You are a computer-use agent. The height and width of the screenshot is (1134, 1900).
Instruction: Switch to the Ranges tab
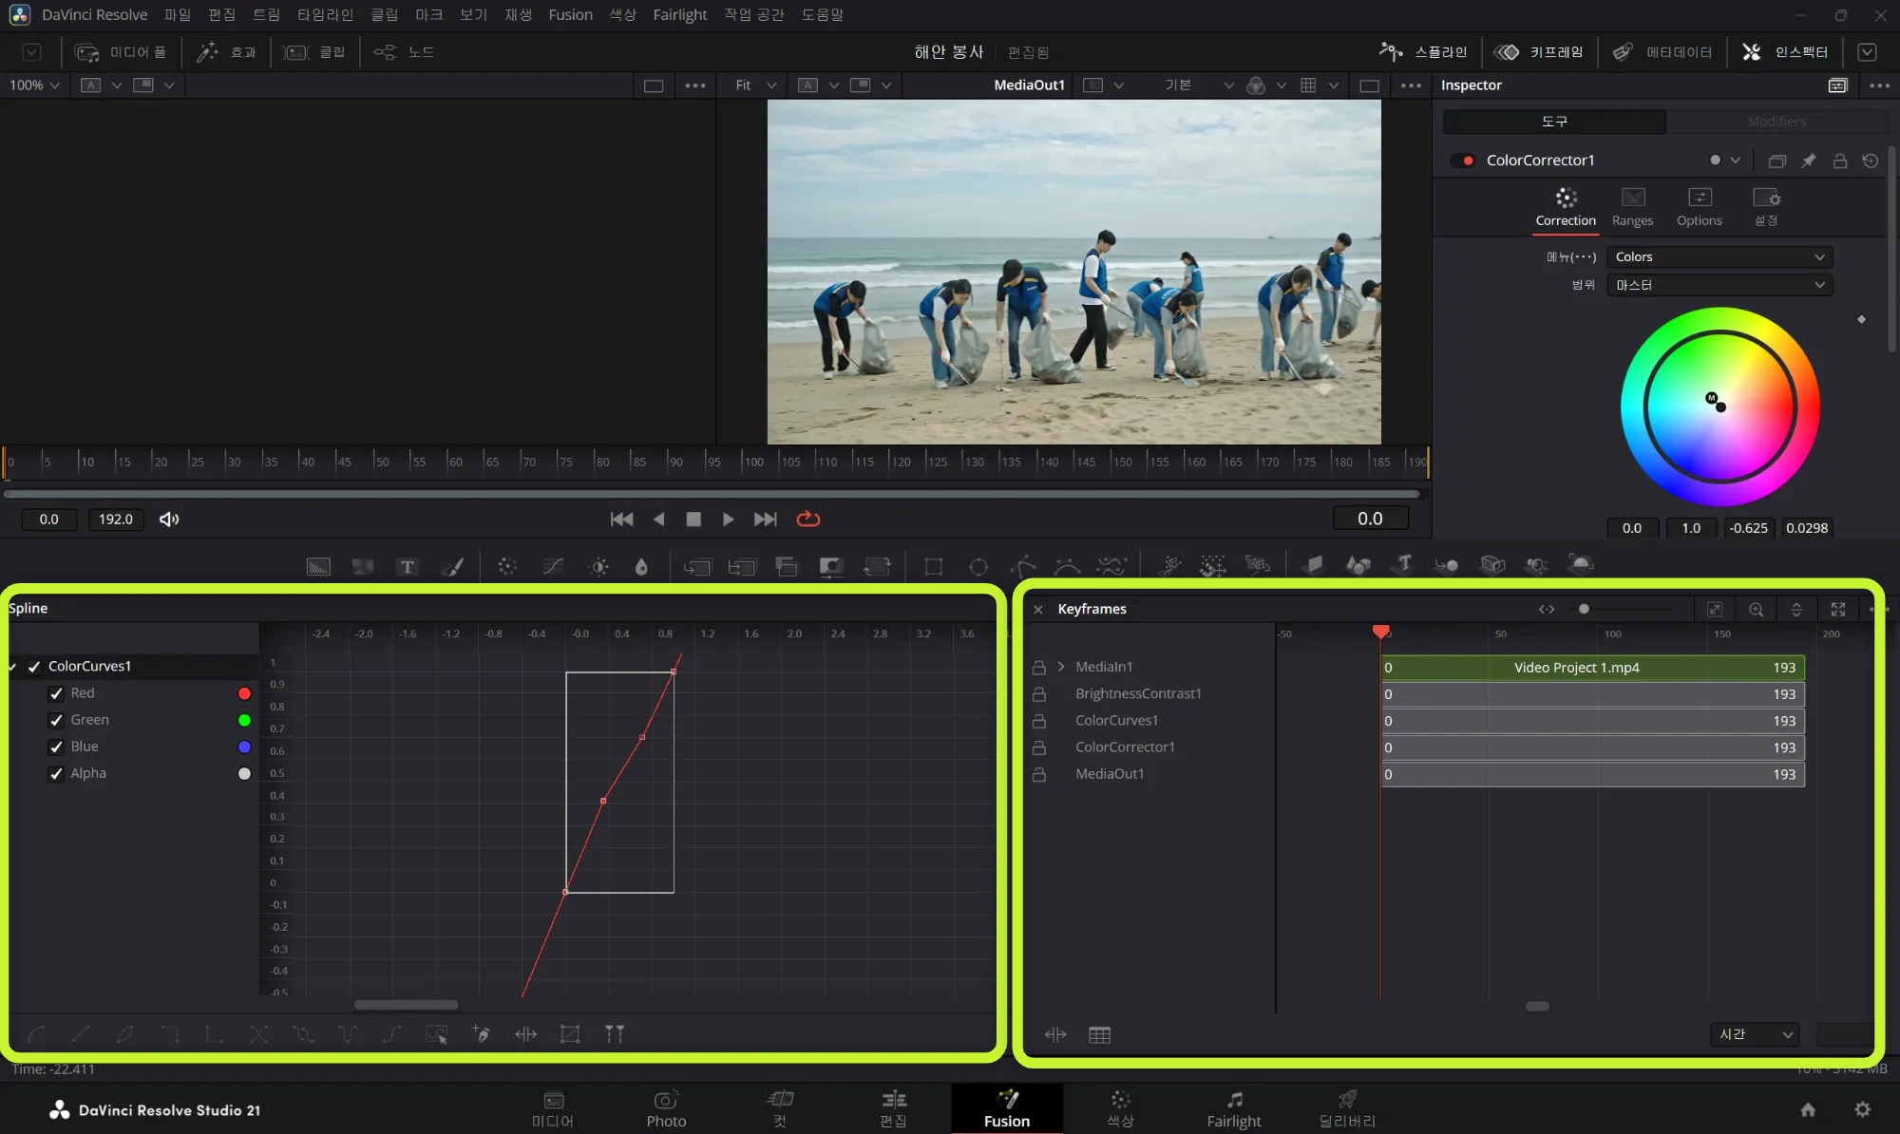point(1632,207)
